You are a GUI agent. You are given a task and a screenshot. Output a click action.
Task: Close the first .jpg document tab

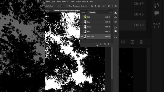(x=51, y=11)
